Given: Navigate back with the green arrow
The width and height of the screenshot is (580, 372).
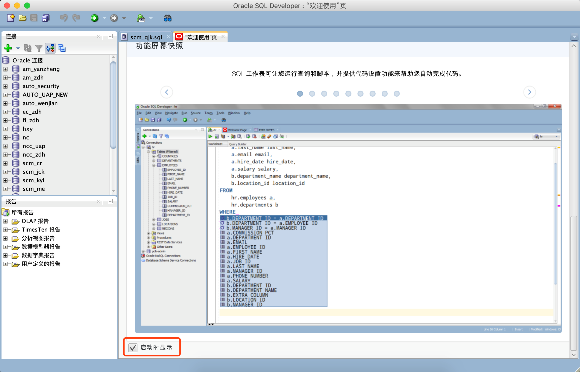Looking at the screenshot, I should click(x=94, y=18).
